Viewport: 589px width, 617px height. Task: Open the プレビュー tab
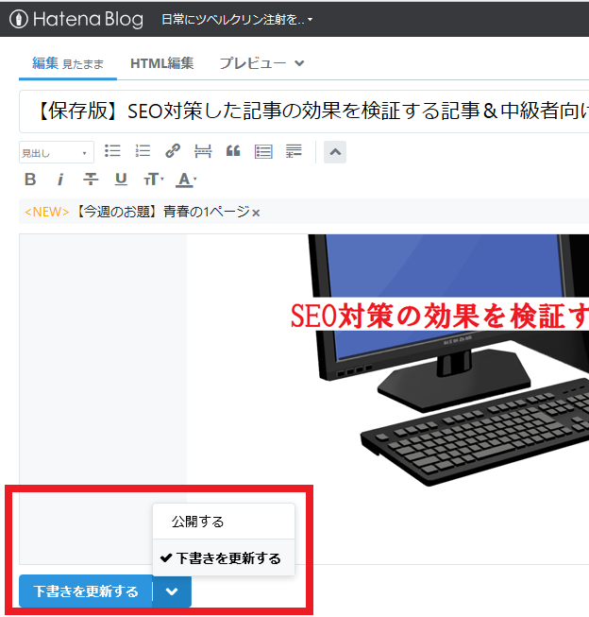point(253,63)
